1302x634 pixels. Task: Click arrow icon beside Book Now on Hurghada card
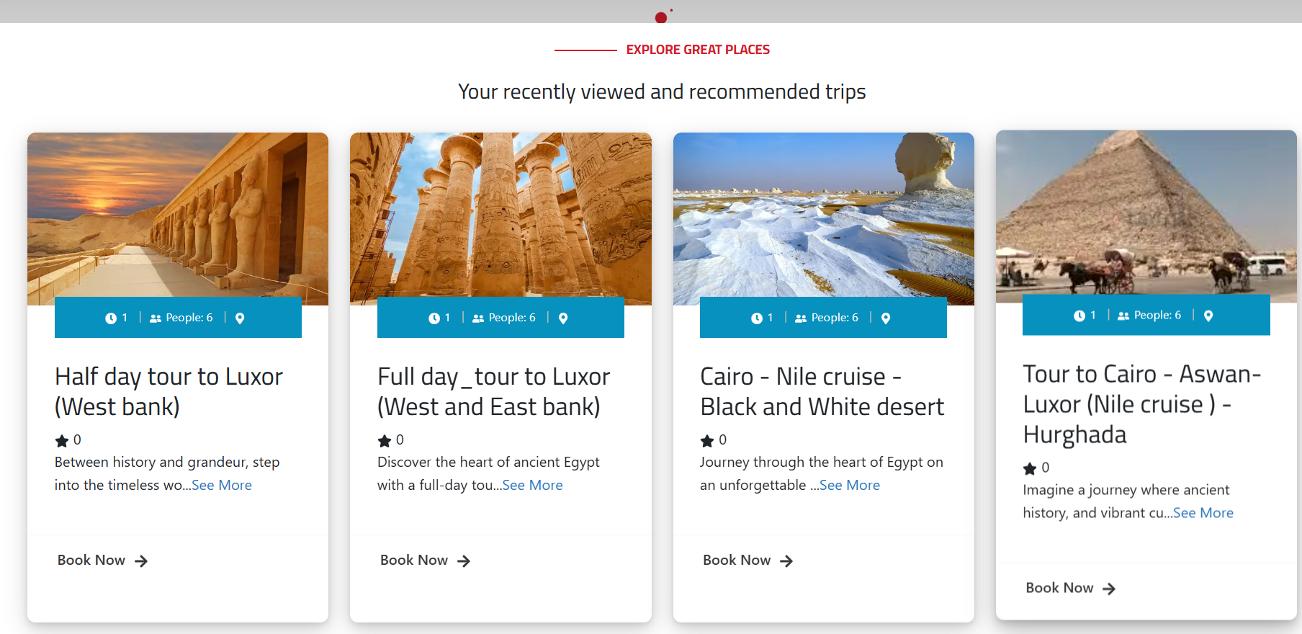(x=1109, y=589)
